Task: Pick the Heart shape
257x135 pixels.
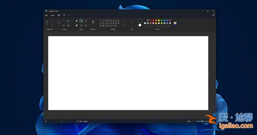Action: (x=113, y=26)
